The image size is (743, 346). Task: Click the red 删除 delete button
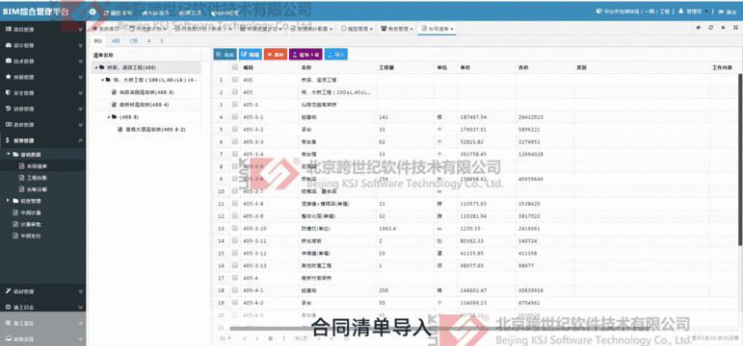click(x=276, y=55)
